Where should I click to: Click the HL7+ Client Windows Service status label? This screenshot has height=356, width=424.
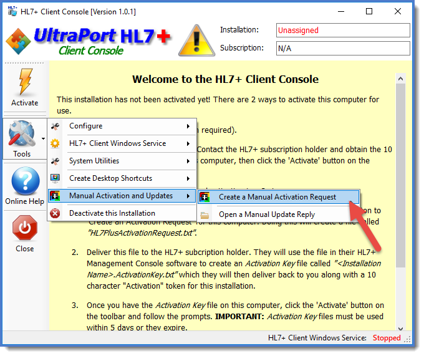317,338
